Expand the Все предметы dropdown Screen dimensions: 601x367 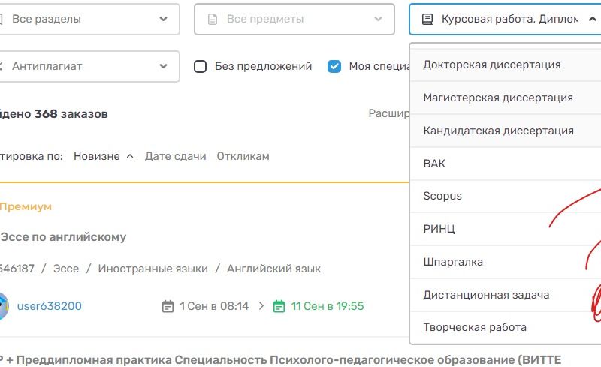click(x=294, y=19)
